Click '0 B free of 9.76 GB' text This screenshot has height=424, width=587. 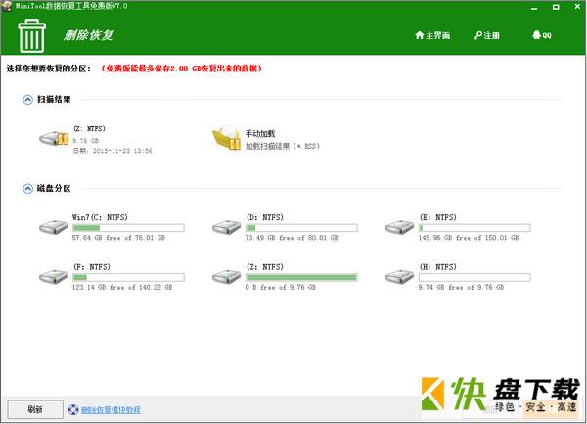click(281, 287)
